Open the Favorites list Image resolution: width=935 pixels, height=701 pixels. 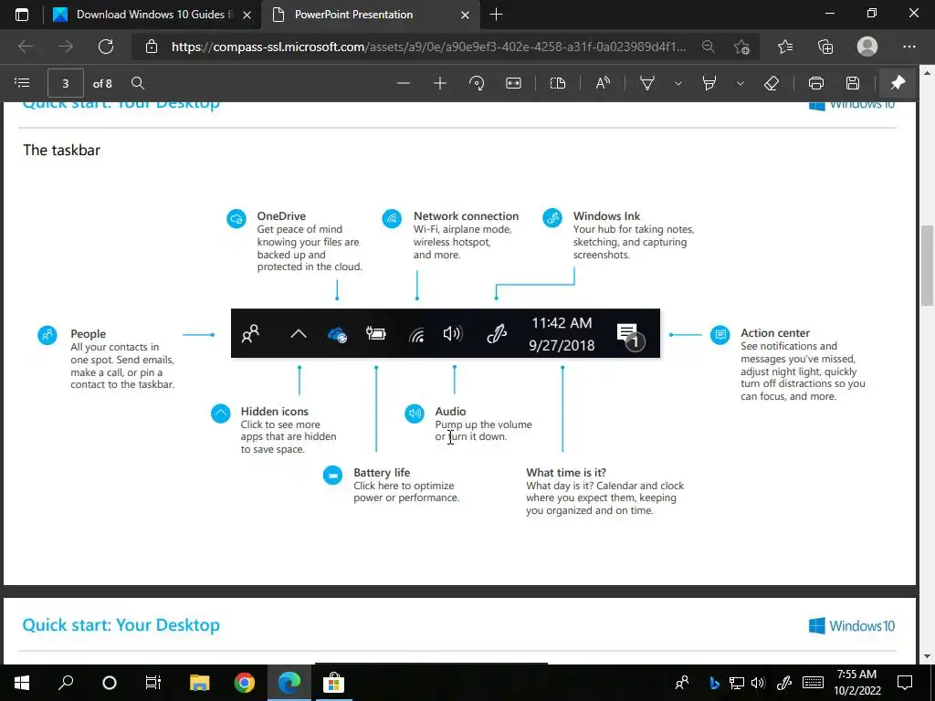[785, 47]
